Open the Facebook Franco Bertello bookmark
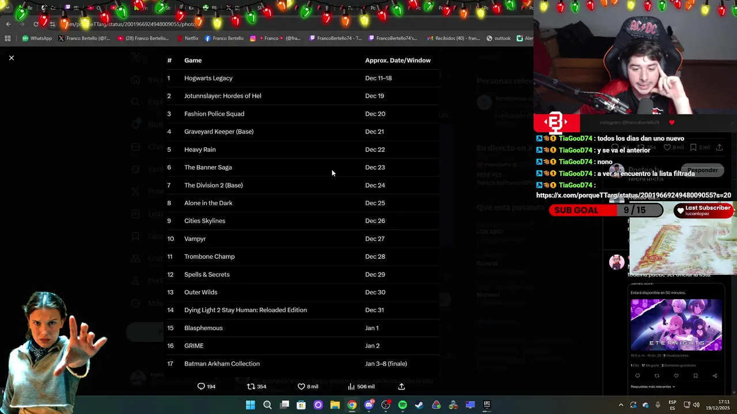The width and height of the screenshot is (737, 414). 224,39
